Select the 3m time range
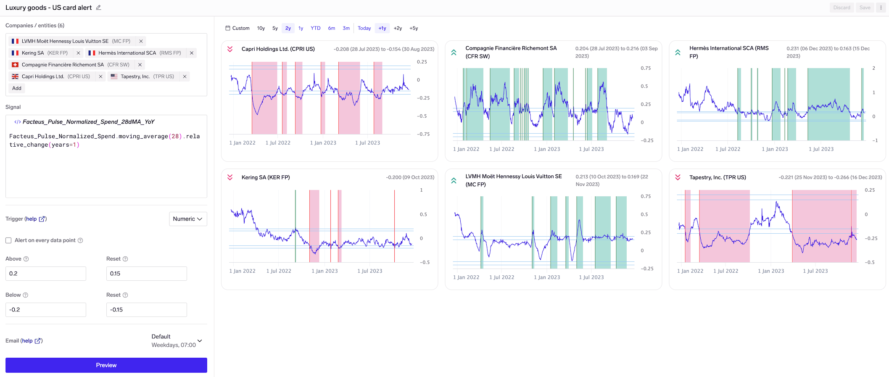This screenshot has height=377, width=889. tap(346, 28)
